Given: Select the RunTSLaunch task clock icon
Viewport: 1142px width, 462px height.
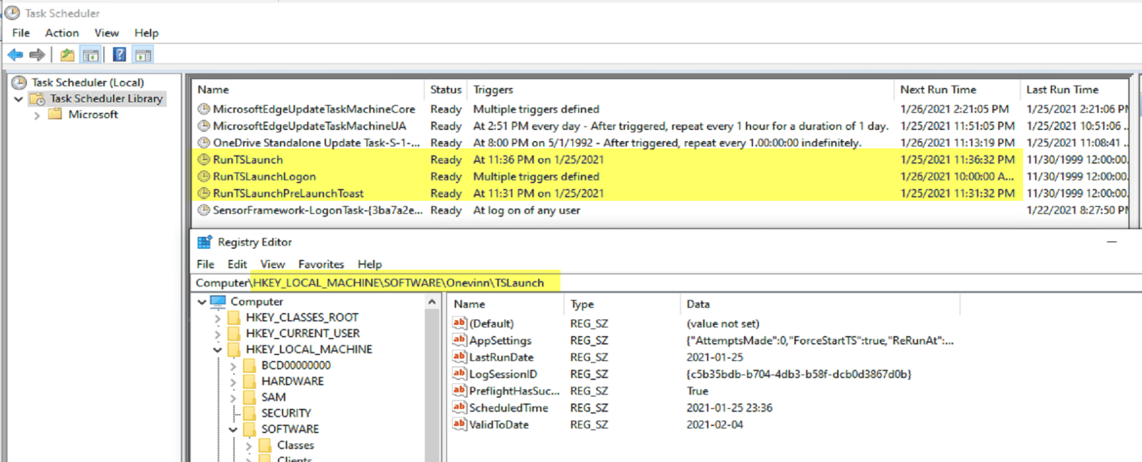Looking at the screenshot, I should click(x=204, y=159).
